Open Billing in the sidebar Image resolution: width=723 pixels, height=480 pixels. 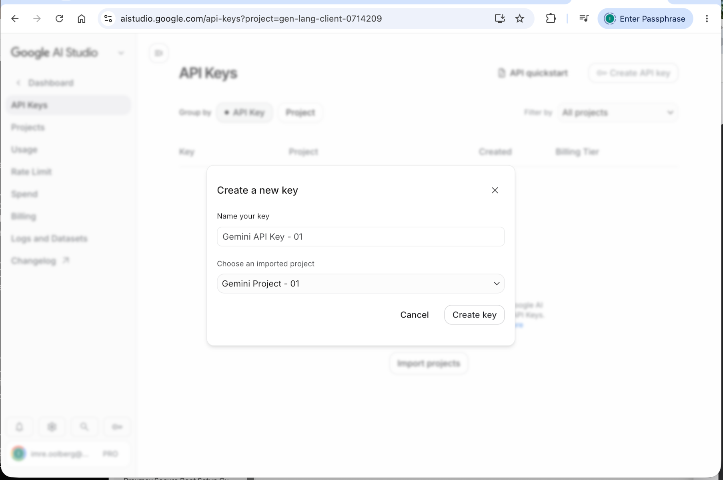23,216
